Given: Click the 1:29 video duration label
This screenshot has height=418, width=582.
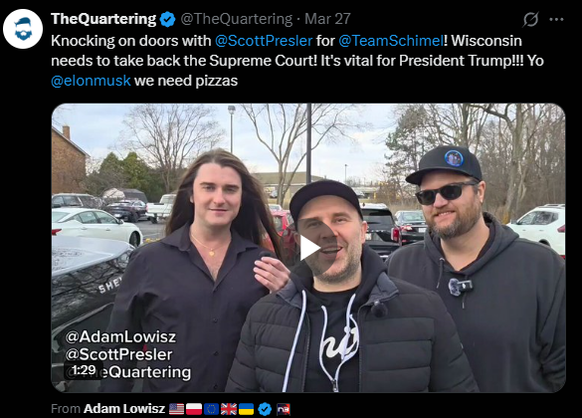Looking at the screenshot, I should (85, 370).
